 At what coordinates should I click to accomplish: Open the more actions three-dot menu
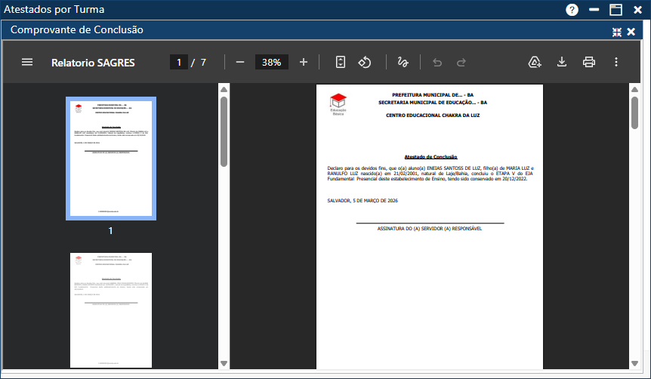616,62
